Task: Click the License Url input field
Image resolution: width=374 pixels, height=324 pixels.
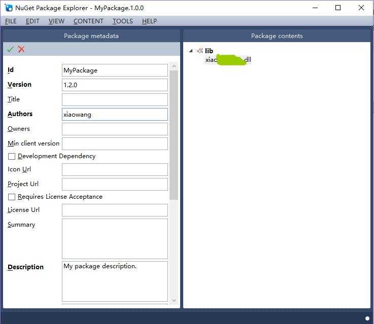Action: pos(115,210)
